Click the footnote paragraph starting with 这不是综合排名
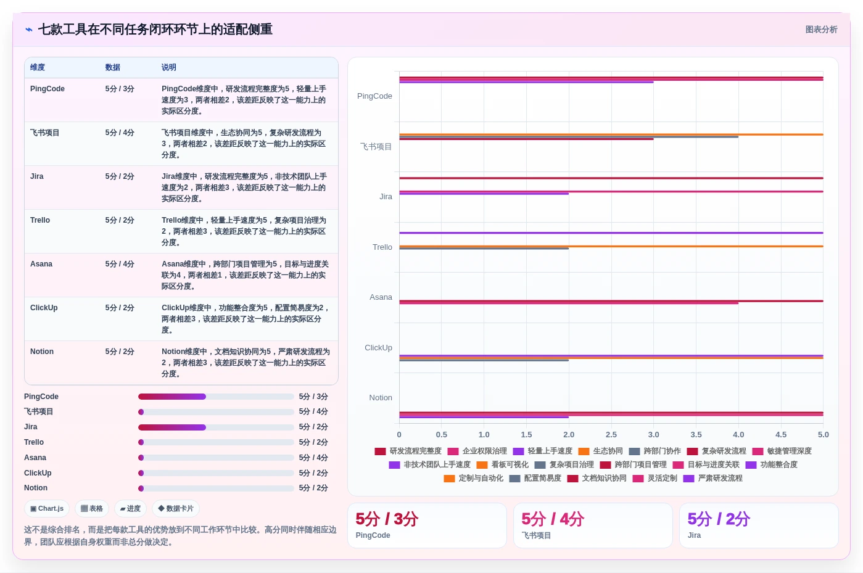Screen dimensions: 863x573 coord(180,536)
